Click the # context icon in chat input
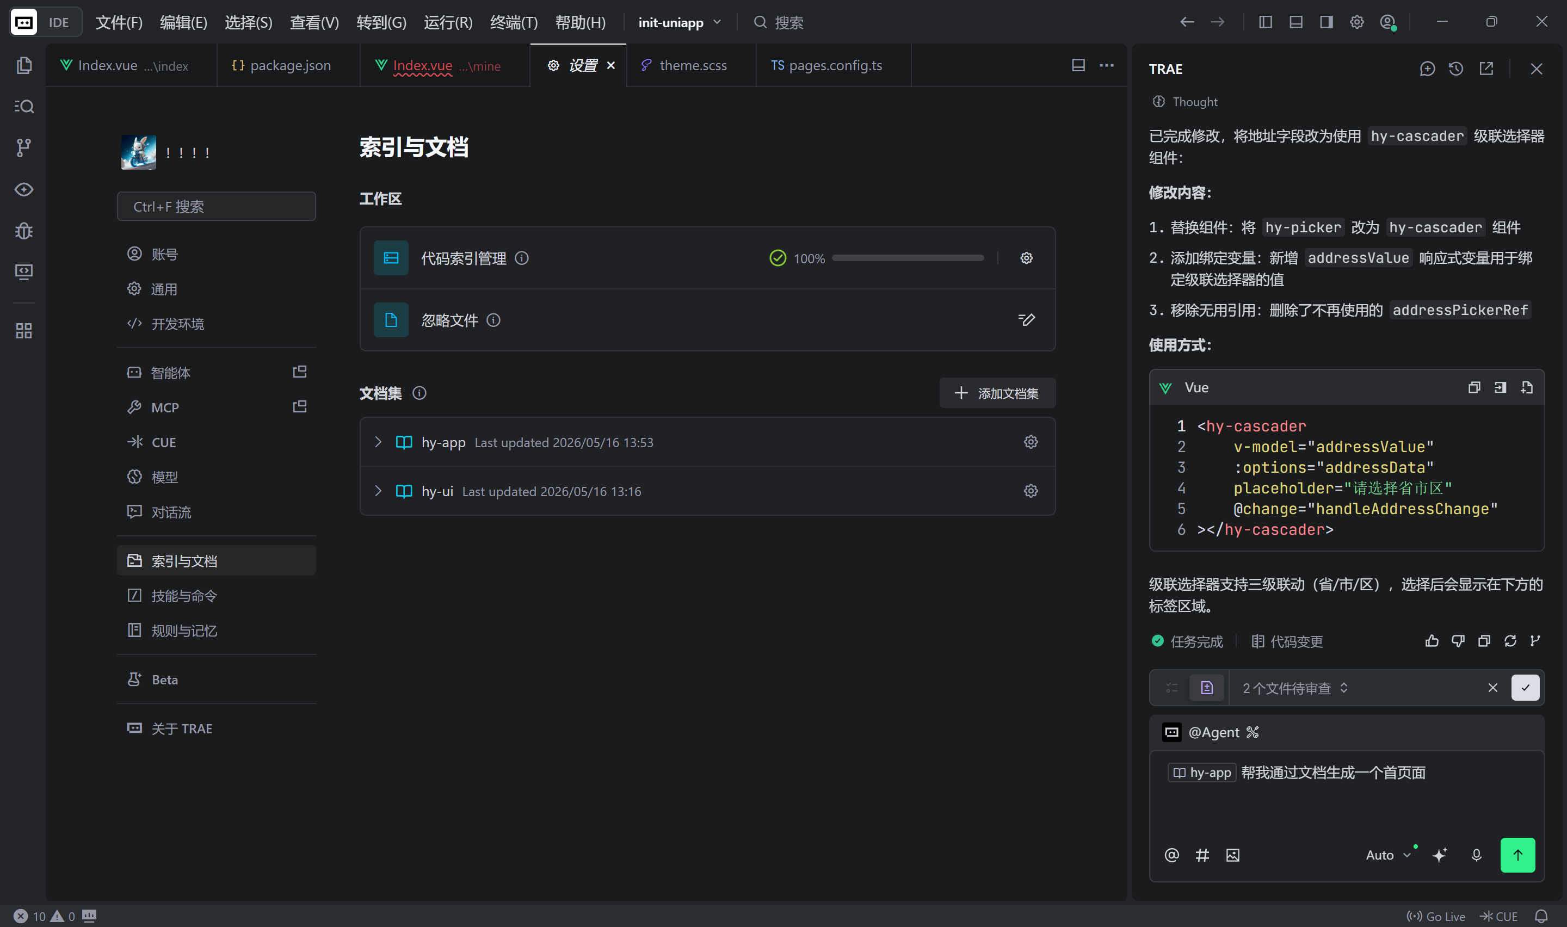Viewport: 1567px width, 927px height. click(1202, 855)
